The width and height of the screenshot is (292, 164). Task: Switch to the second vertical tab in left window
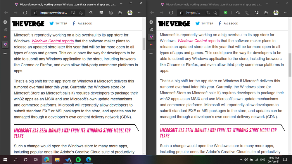pyautogui.click(x=5, y=29)
